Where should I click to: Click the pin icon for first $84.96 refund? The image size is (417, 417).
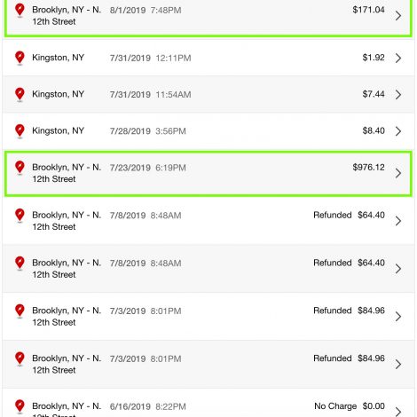20,311
